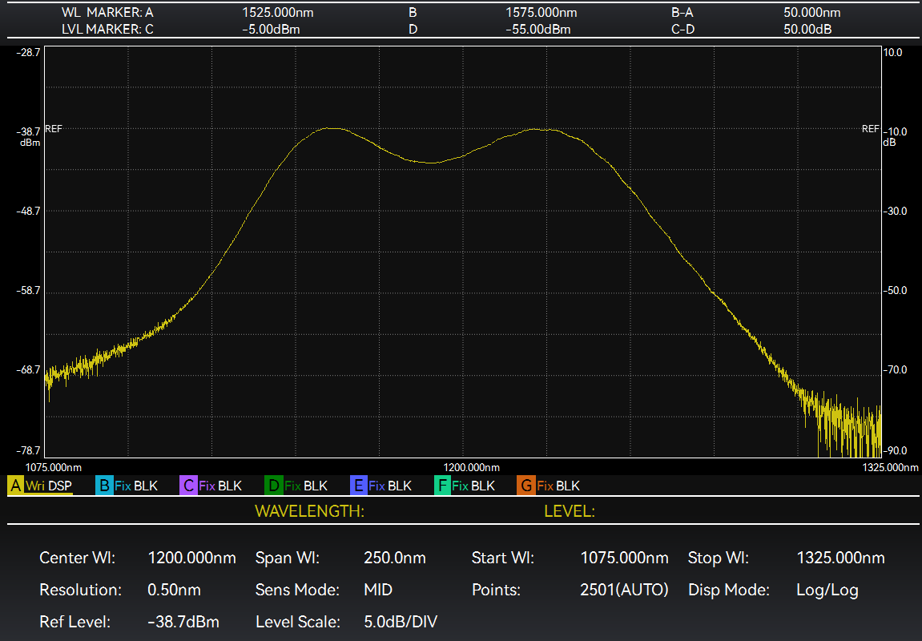Select trace F teal letter badge
Image resolution: width=922 pixels, height=641 pixels.
coord(442,486)
